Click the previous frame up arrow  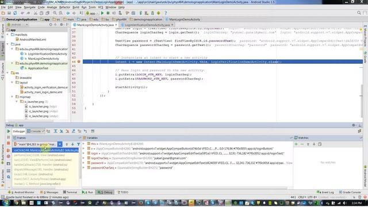point(67,144)
